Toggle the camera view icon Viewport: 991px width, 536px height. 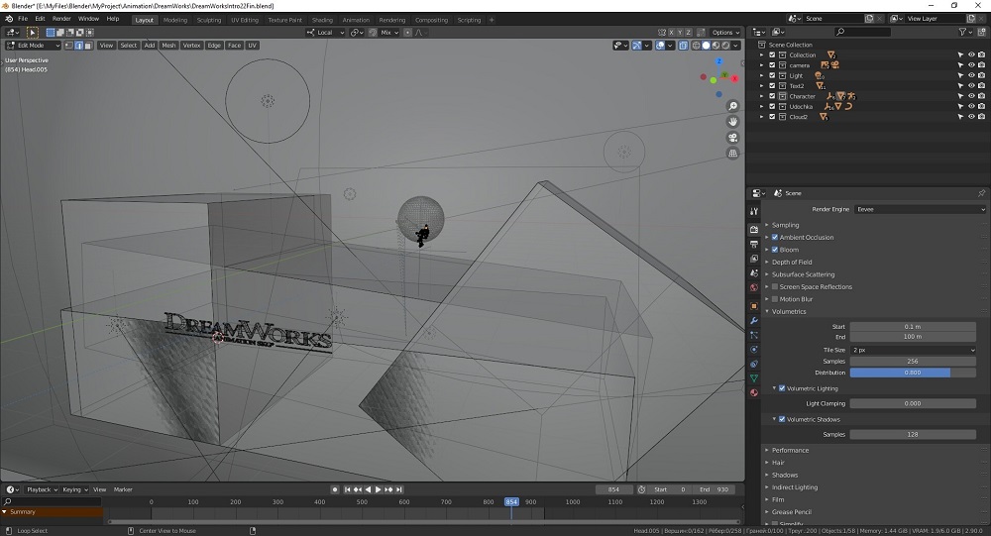(x=733, y=138)
